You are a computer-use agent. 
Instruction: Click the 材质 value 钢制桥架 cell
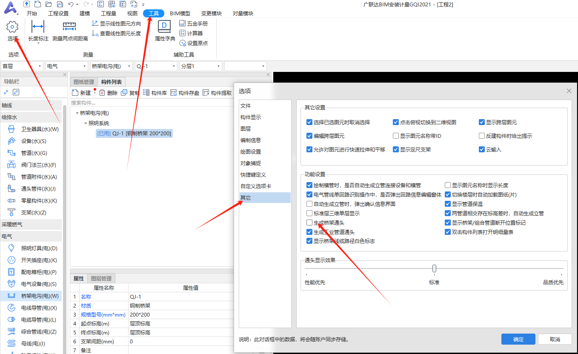pyautogui.click(x=180, y=305)
